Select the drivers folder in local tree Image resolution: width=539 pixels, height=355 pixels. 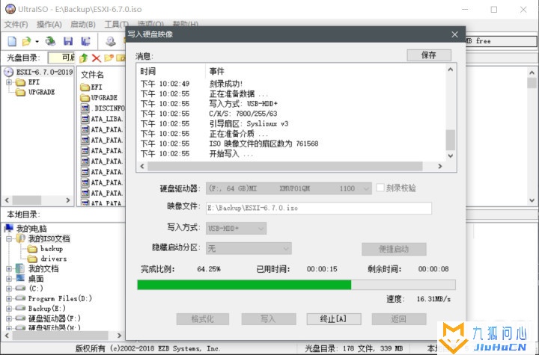(54, 259)
